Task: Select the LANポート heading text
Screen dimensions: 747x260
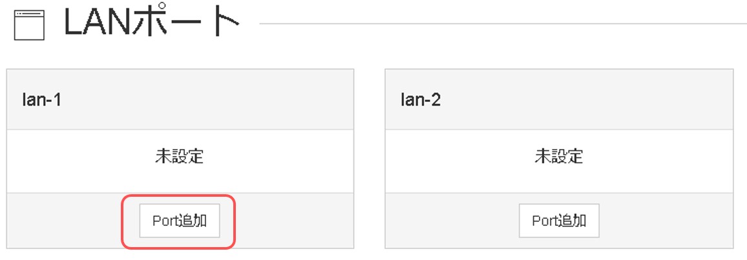Action: [151, 24]
